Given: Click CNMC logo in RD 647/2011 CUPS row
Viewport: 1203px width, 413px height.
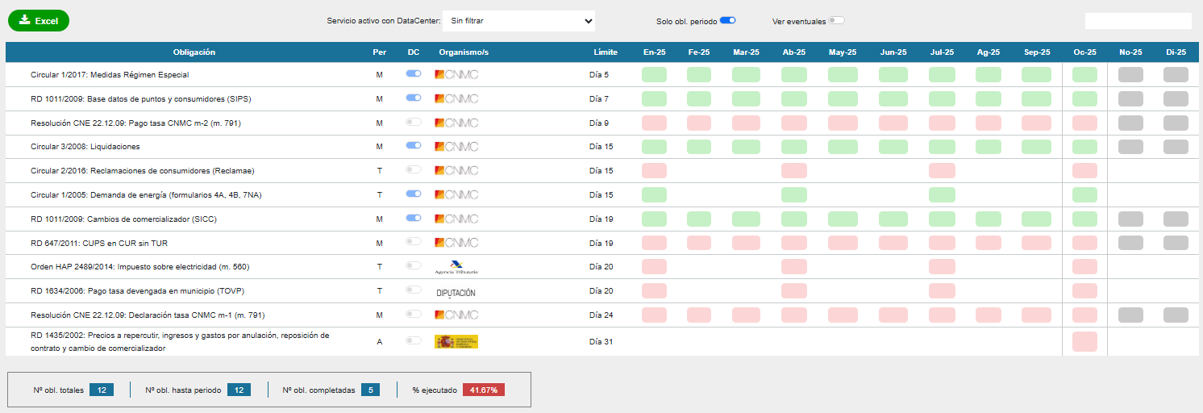Looking at the screenshot, I should tap(456, 243).
